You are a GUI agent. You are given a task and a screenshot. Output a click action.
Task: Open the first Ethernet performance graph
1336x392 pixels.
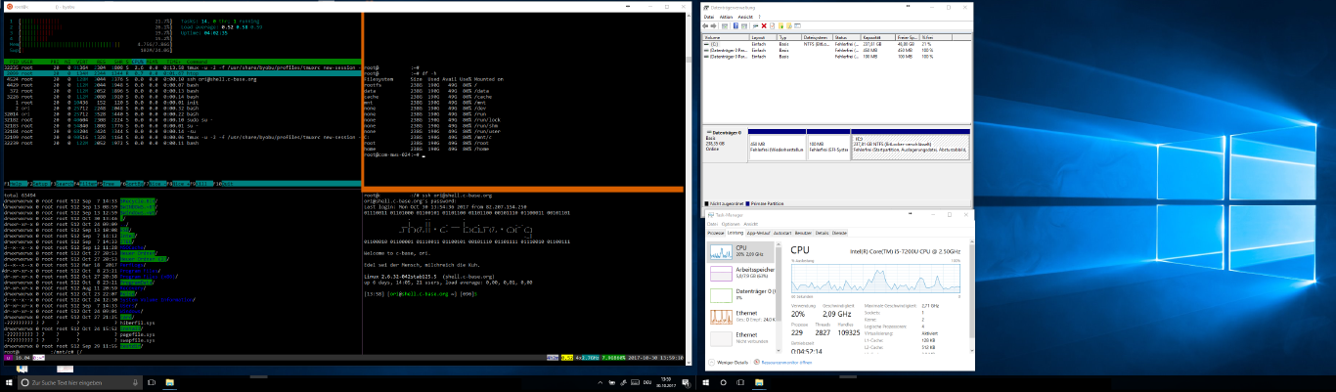click(719, 317)
